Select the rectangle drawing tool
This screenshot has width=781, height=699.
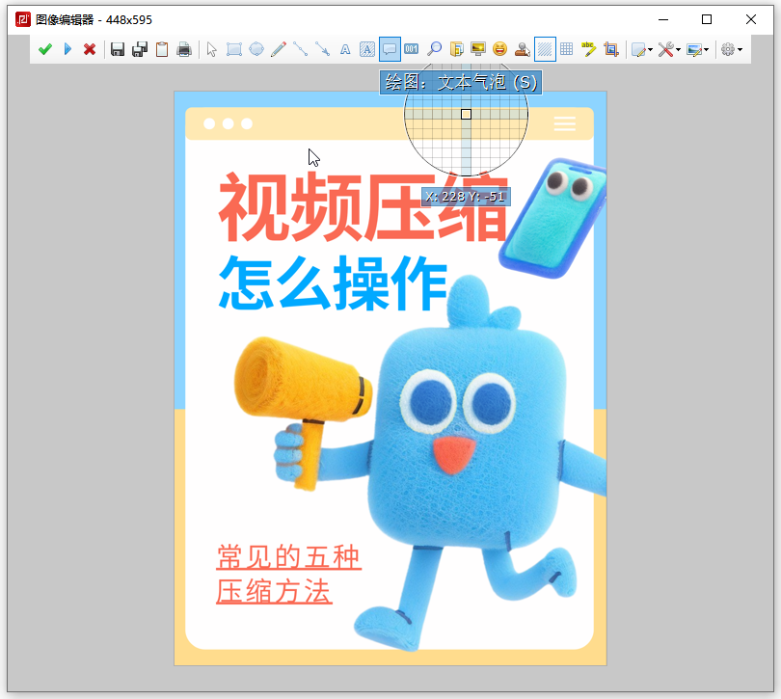click(233, 49)
